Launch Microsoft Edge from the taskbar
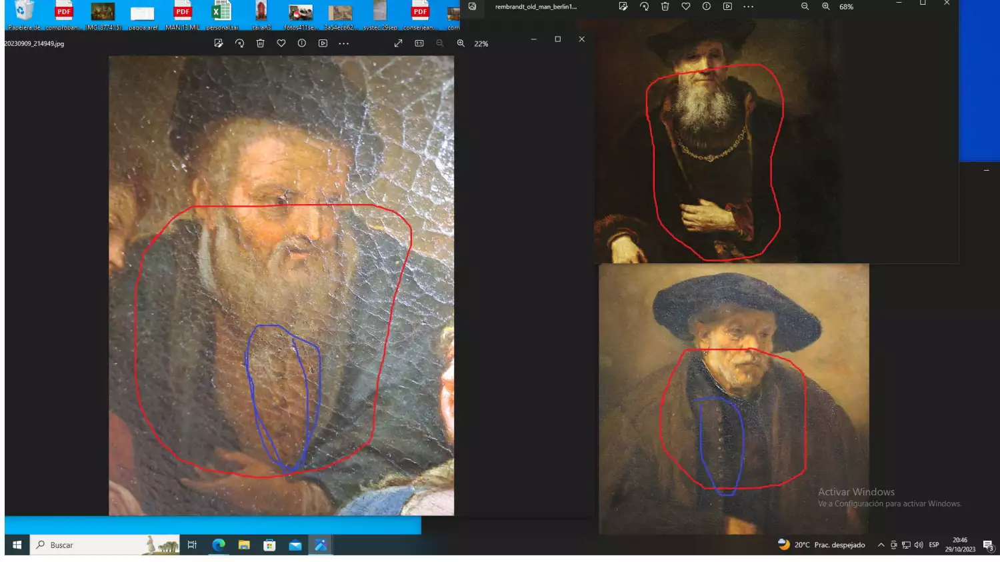 (x=218, y=545)
